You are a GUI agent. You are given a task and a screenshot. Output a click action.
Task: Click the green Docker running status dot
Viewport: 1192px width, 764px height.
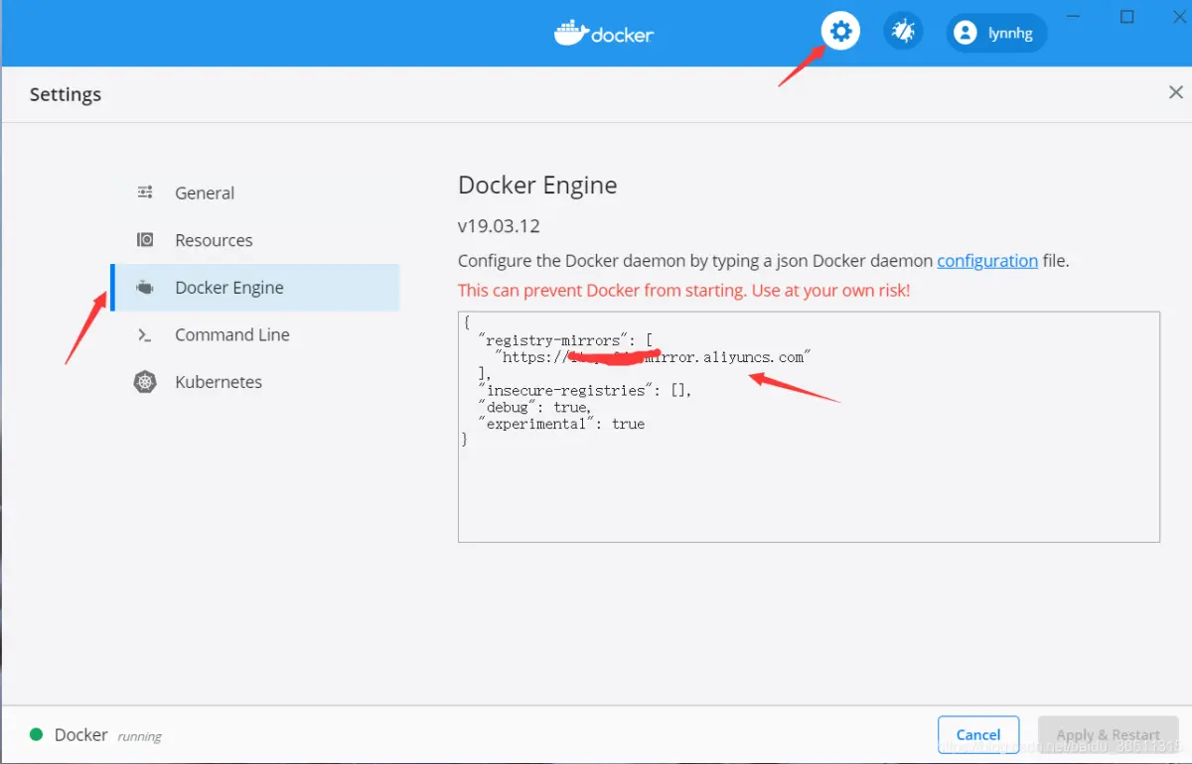[37, 734]
